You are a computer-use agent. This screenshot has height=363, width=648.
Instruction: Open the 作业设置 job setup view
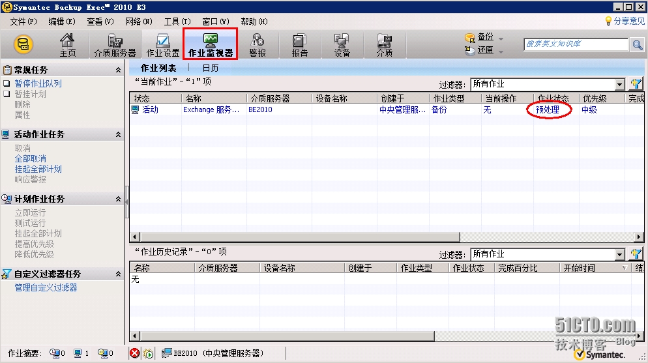(x=163, y=44)
